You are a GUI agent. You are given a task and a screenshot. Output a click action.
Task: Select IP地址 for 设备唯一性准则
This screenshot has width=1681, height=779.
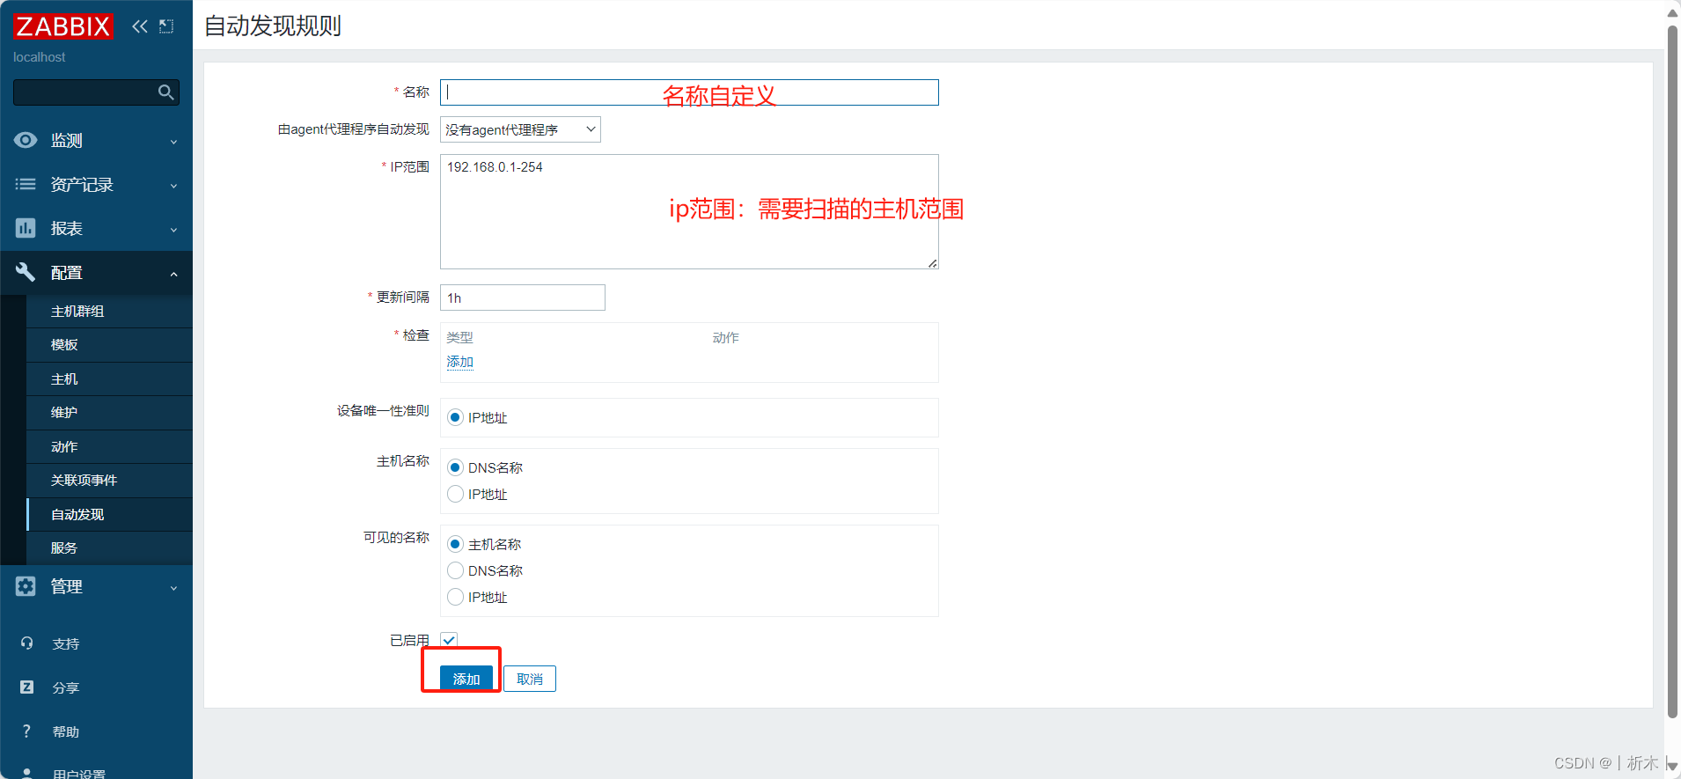coord(455,417)
